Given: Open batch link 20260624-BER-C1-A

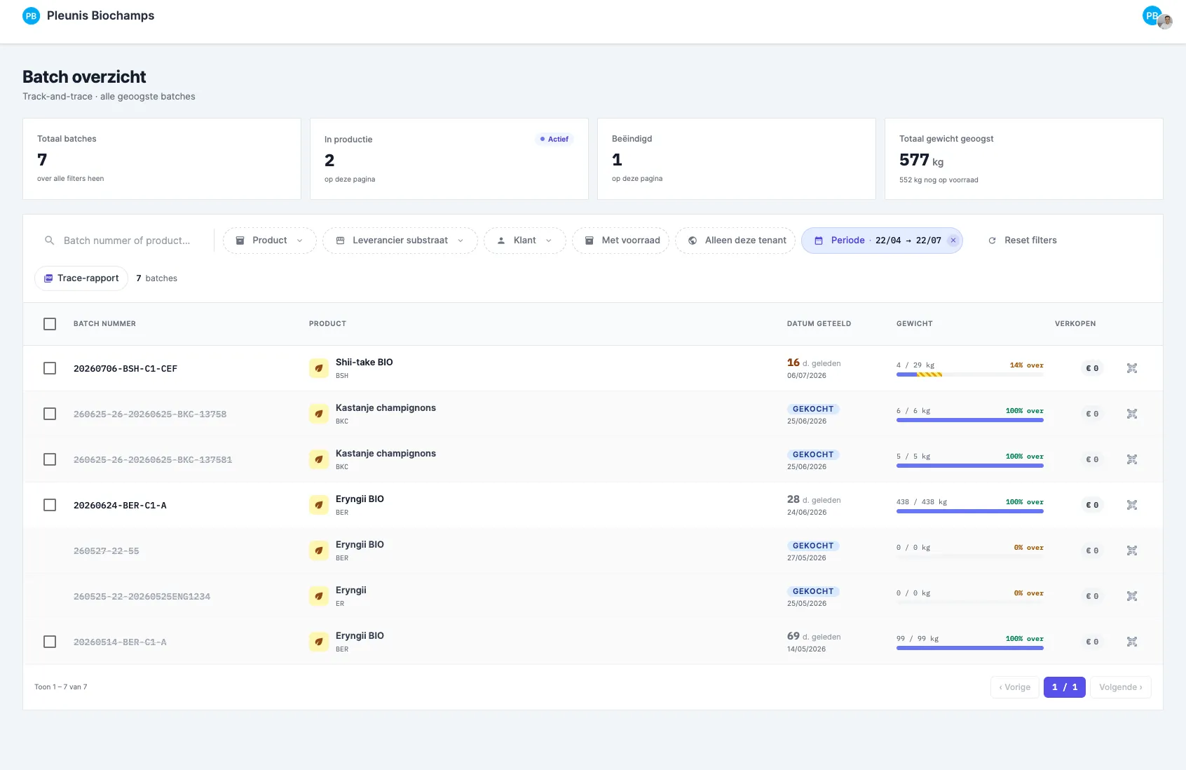Looking at the screenshot, I should click(120, 505).
